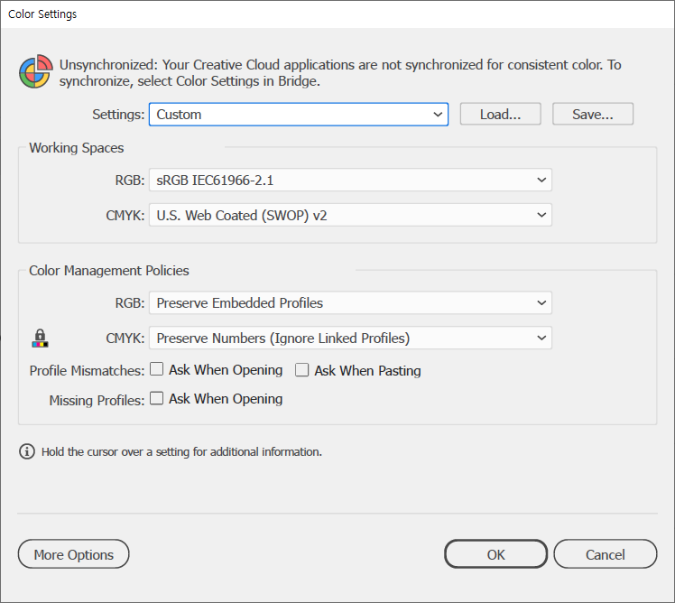Confirm with the OK button
Image resolution: width=675 pixels, height=603 pixels.
coord(495,554)
